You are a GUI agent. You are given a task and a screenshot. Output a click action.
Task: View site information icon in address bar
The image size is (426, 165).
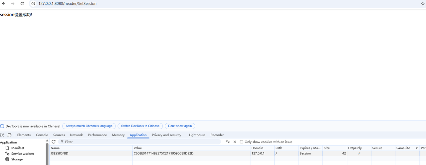pos(33,4)
